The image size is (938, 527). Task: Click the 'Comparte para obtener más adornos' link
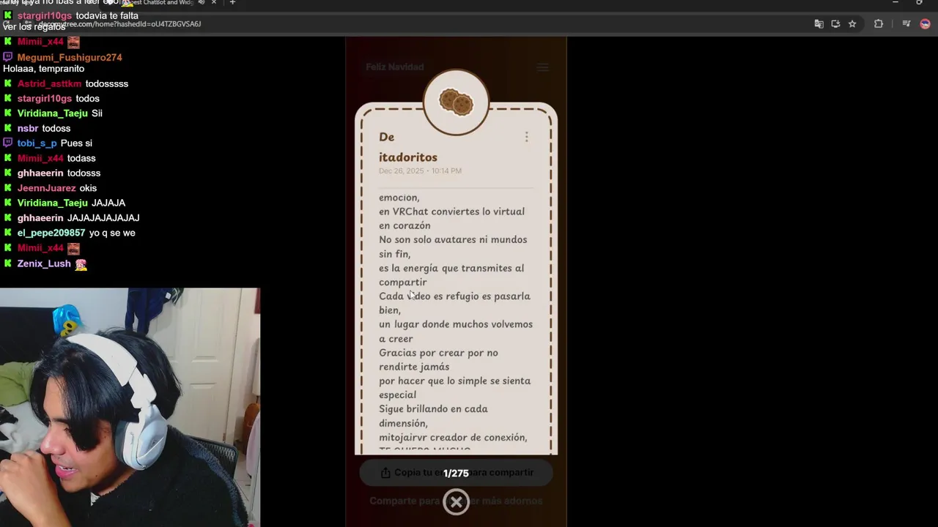[456, 501]
